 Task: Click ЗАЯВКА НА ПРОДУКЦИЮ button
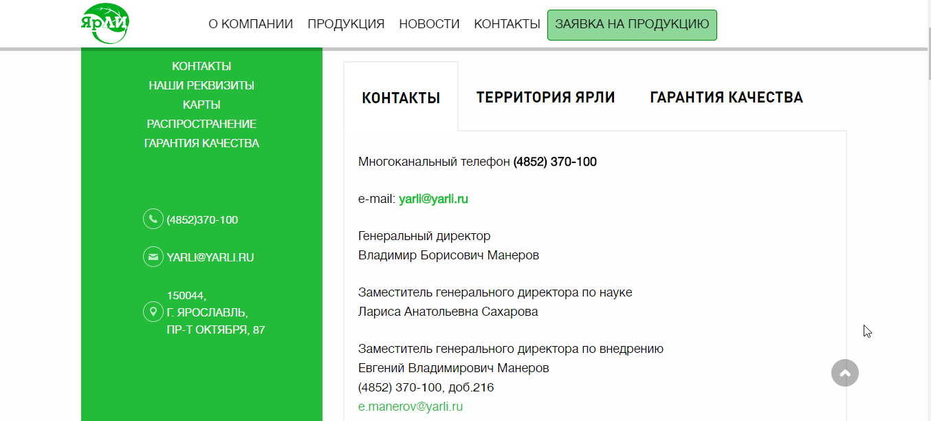pos(631,24)
